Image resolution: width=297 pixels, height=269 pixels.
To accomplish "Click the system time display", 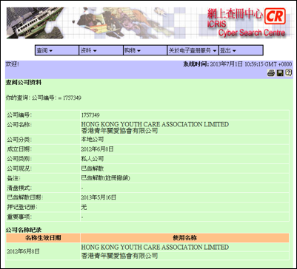I will click(x=237, y=64).
